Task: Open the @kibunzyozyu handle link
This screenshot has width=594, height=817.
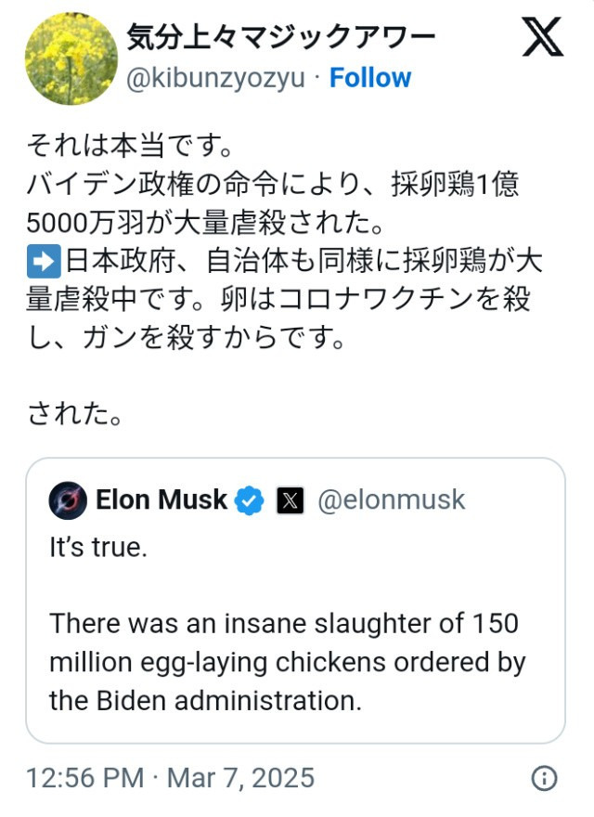Action: pyautogui.click(x=215, y=78)
